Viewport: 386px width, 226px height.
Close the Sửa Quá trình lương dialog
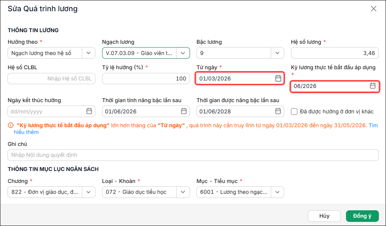373,9
